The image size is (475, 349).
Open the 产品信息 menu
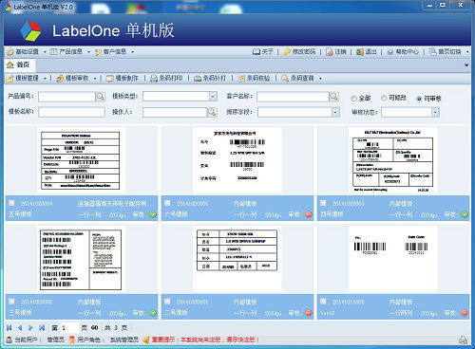tap(70, 51)
